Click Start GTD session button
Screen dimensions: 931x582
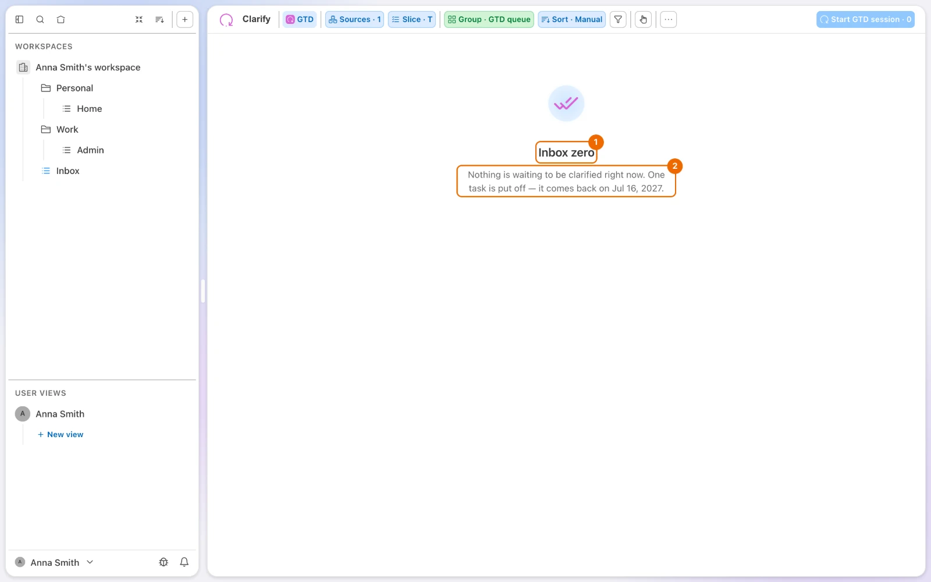tap(865, 19)
